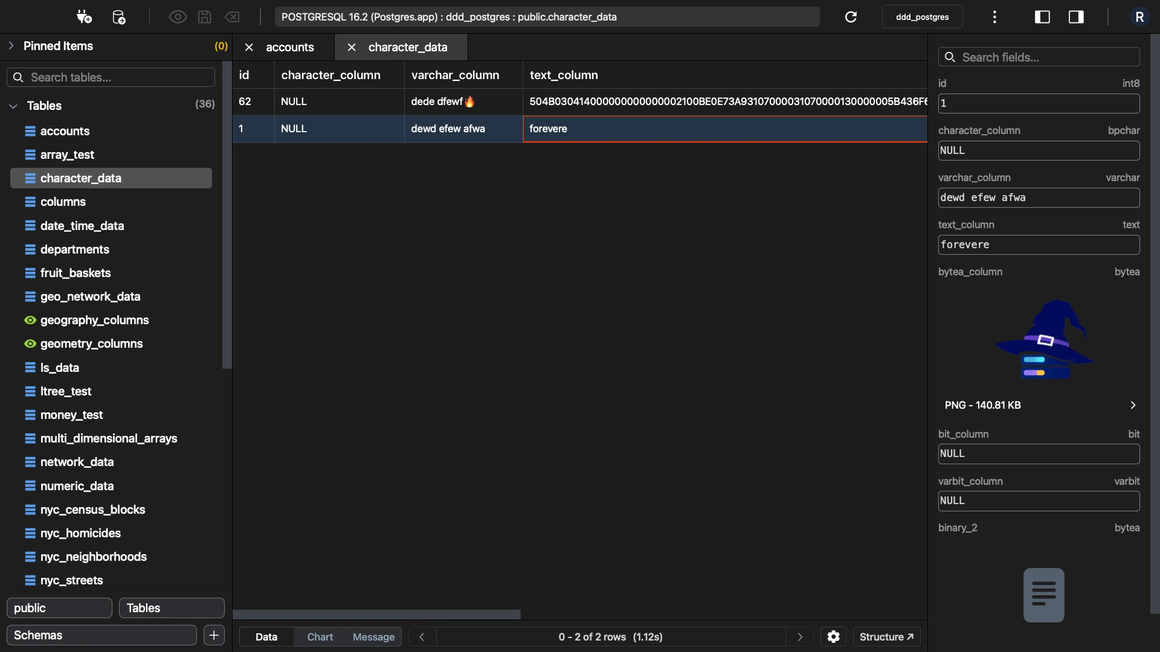Screen dimensions: 1160x652
Task: Open the three-dot more options menu
Action: [994, 17]
